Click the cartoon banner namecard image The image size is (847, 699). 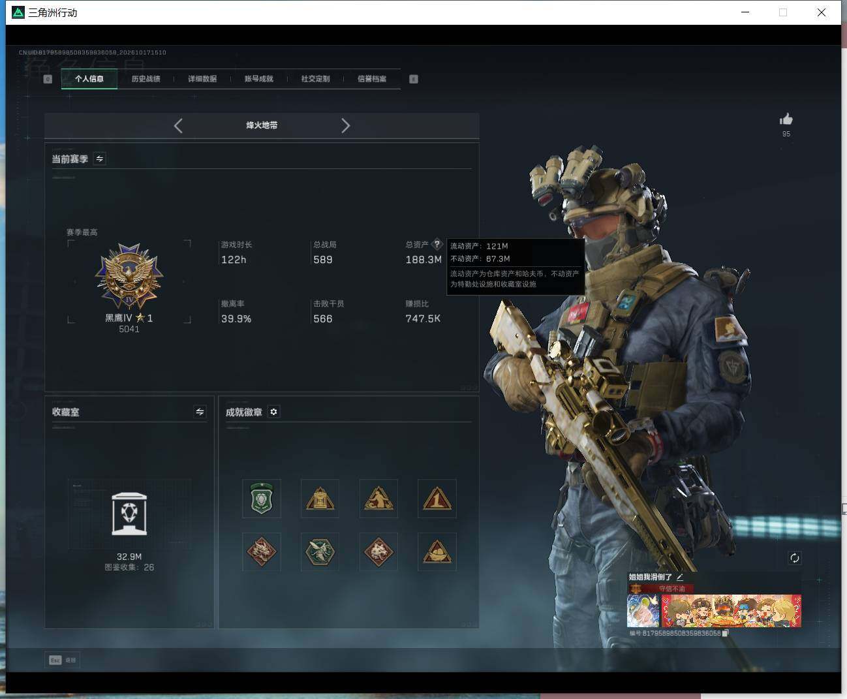click(731, 611)
